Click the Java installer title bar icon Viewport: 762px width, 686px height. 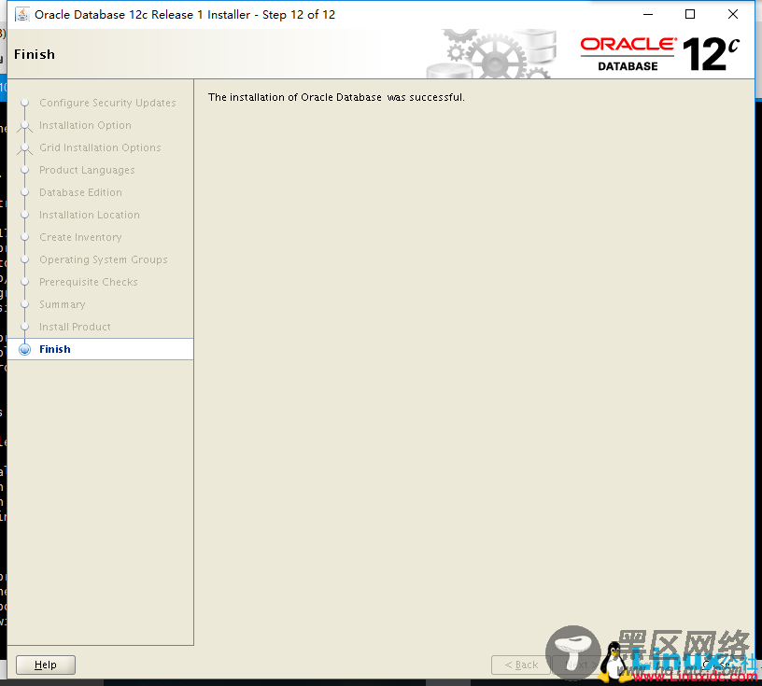pyautogui.click(x=21, y=15)
